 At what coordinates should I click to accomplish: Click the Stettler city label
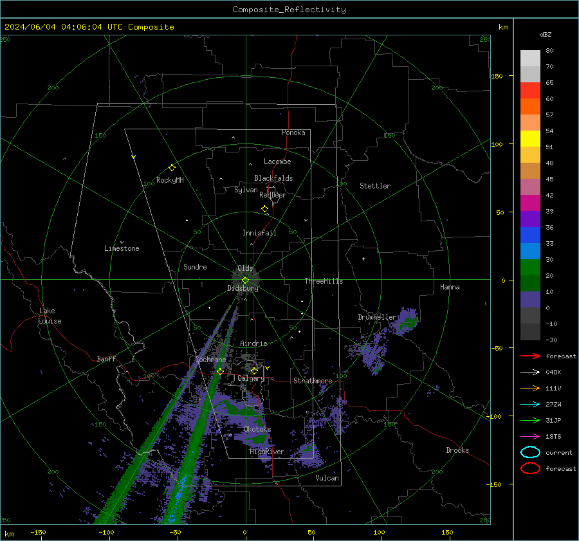tap(375, 186)
